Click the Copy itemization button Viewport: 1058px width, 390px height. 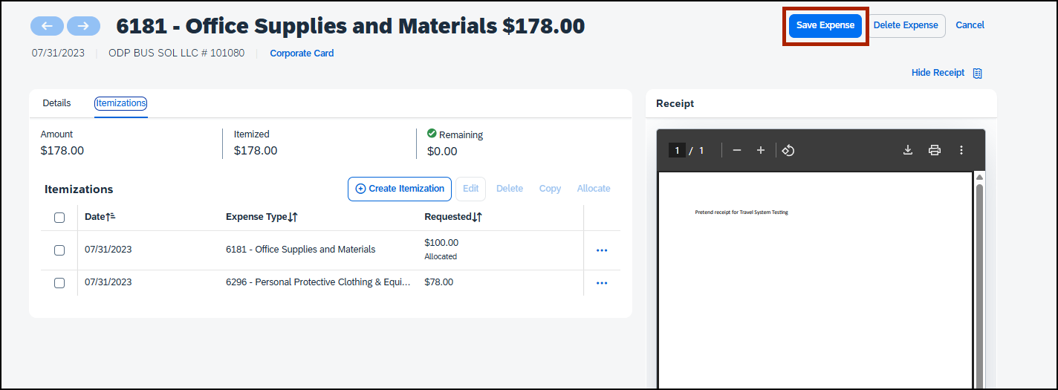pos(550,189)
